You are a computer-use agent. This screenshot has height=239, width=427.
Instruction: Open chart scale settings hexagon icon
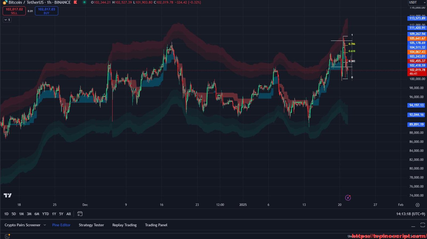click(417, 205)
